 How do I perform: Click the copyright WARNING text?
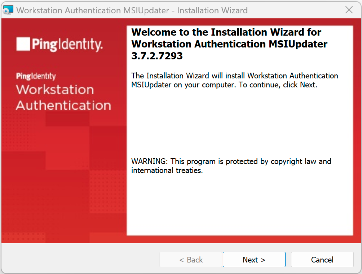point(231,166)
